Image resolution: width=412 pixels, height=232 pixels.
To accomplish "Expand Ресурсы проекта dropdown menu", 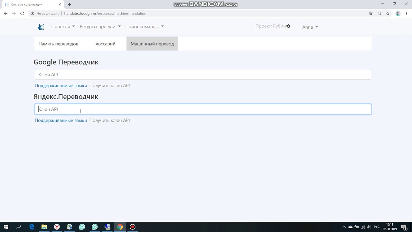I will [100, 26].
